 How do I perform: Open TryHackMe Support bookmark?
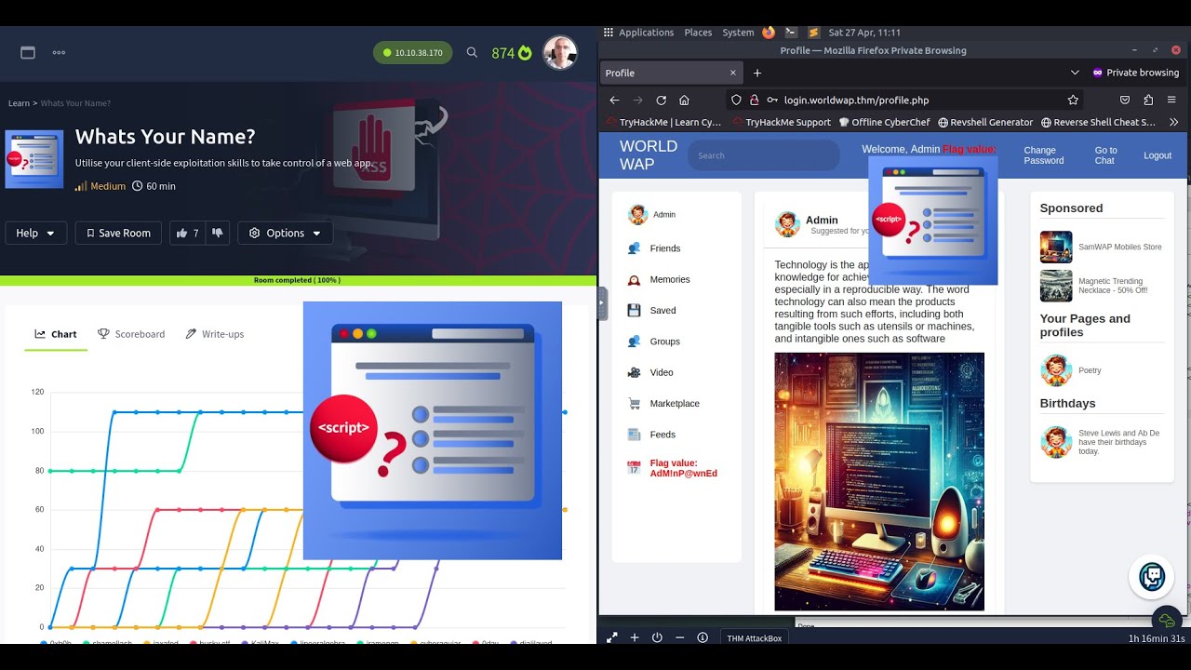coord(782,122)
